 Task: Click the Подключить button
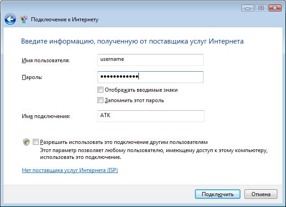[218, 194]
